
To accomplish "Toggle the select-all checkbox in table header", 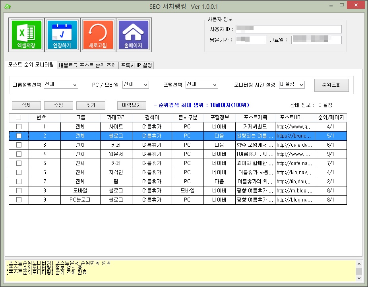I will (19, 118).
